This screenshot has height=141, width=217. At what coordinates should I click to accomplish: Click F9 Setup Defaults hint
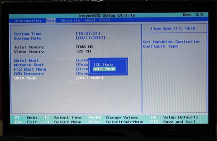tap(174, 117)
